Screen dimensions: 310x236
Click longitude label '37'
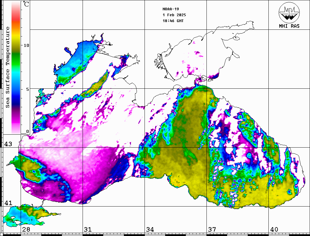coord(212,230)
